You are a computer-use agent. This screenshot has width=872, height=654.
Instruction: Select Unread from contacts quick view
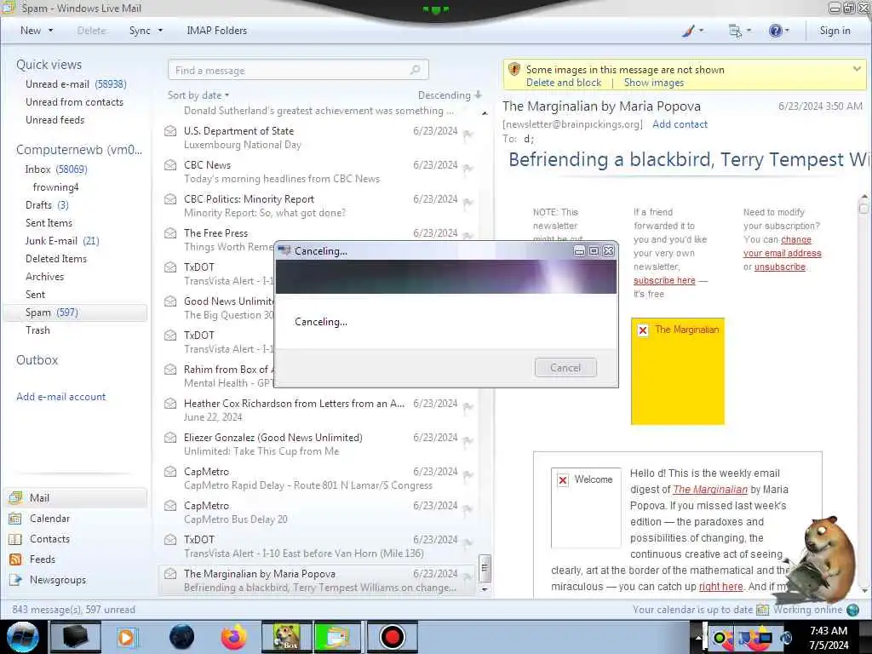[x=74, y=102]
